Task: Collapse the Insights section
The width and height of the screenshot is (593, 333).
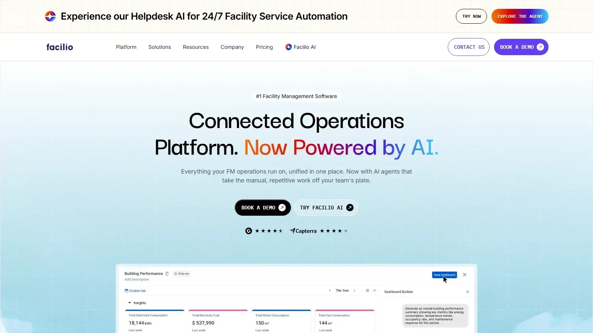Action: [130, 303]
